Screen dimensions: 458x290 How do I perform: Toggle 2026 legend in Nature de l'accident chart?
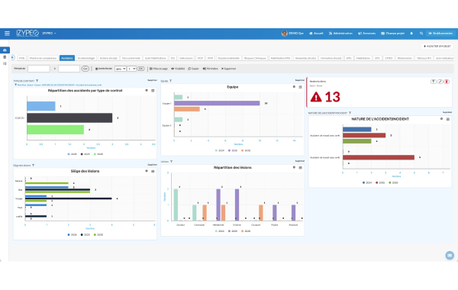point(393,183)
